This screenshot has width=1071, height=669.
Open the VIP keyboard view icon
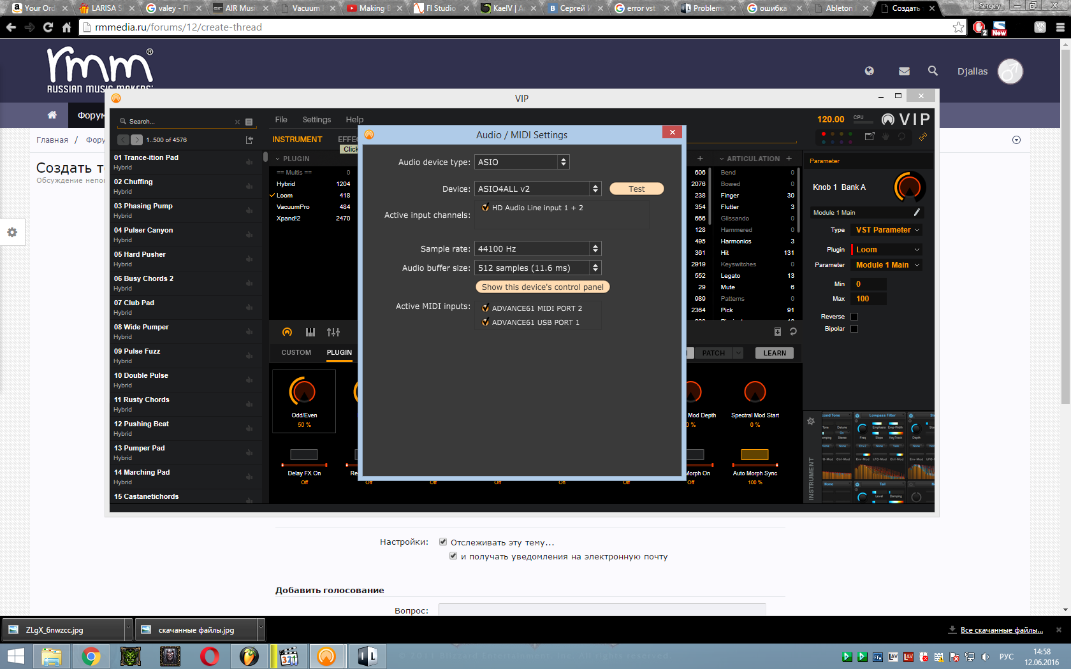click(310, 332)
